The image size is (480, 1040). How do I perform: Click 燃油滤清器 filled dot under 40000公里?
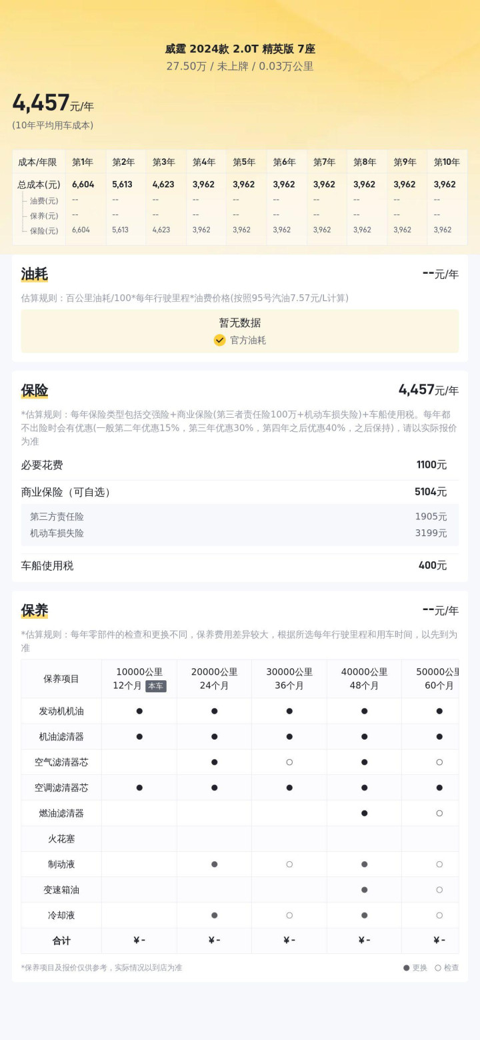coord(364,813)
